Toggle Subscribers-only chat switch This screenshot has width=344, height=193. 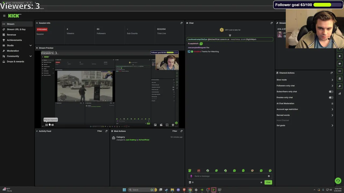[331, 92]
